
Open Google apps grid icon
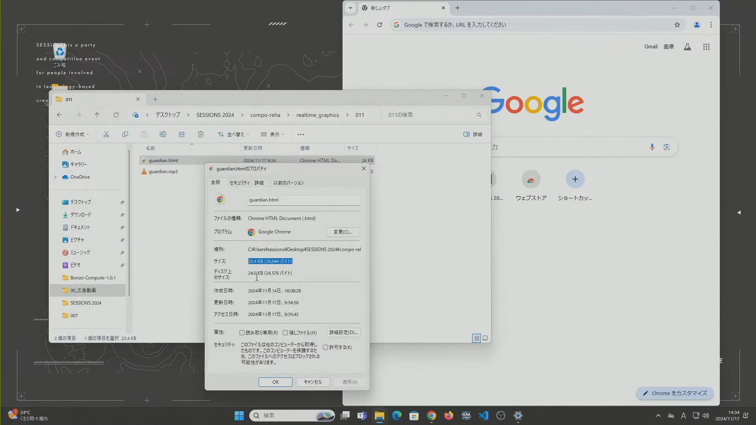pyautogui.click(x=706, y=47)
